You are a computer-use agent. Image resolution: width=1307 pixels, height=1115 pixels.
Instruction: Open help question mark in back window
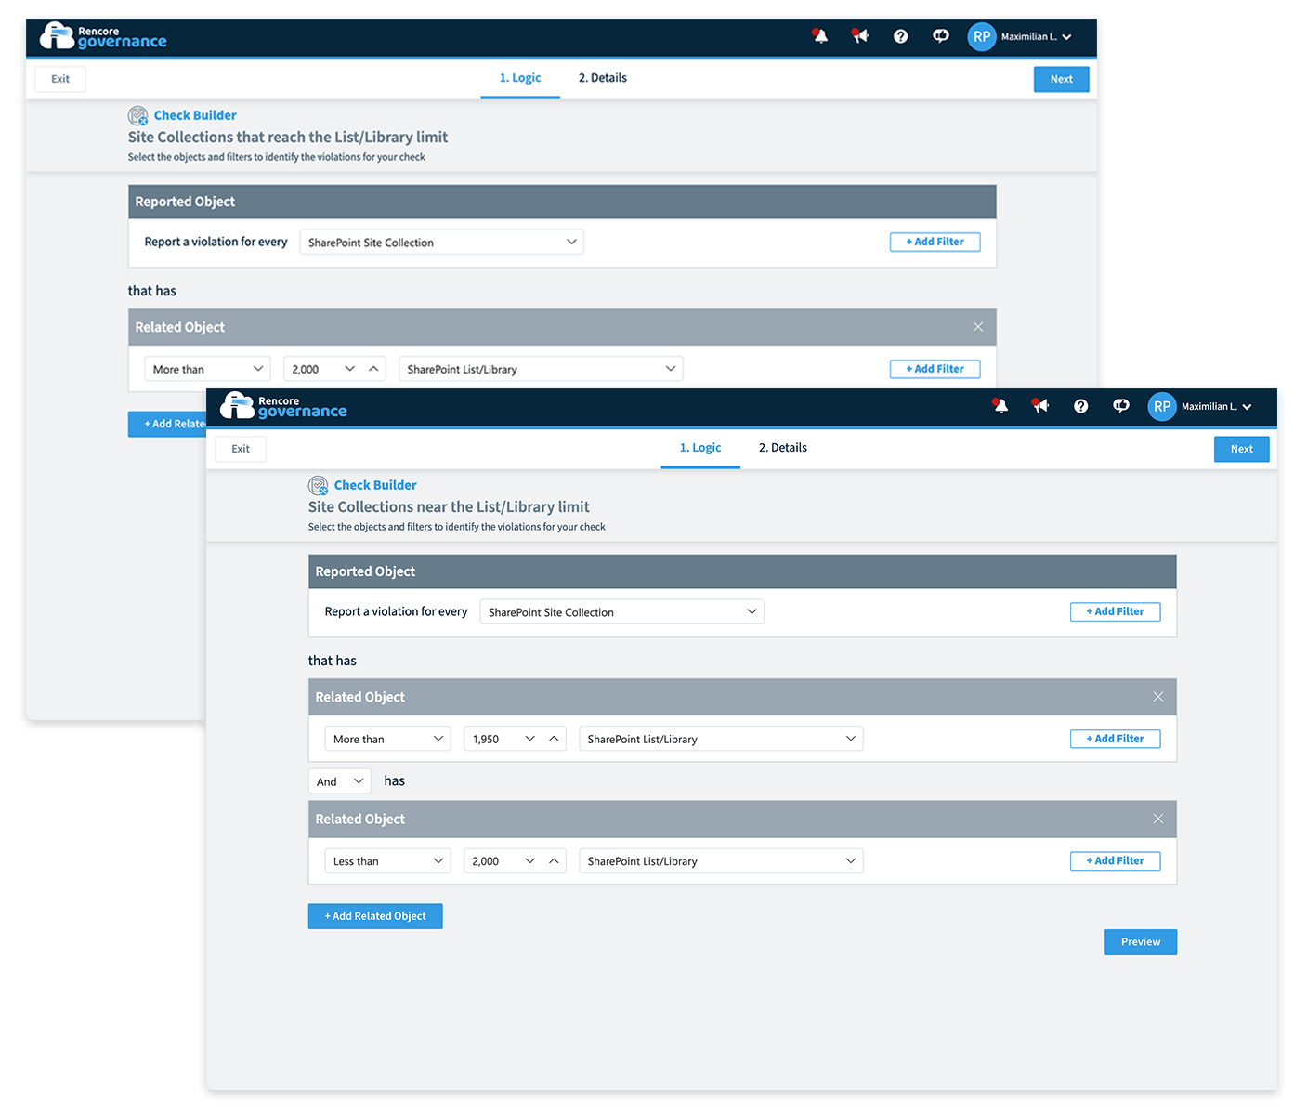click(900, 36)
